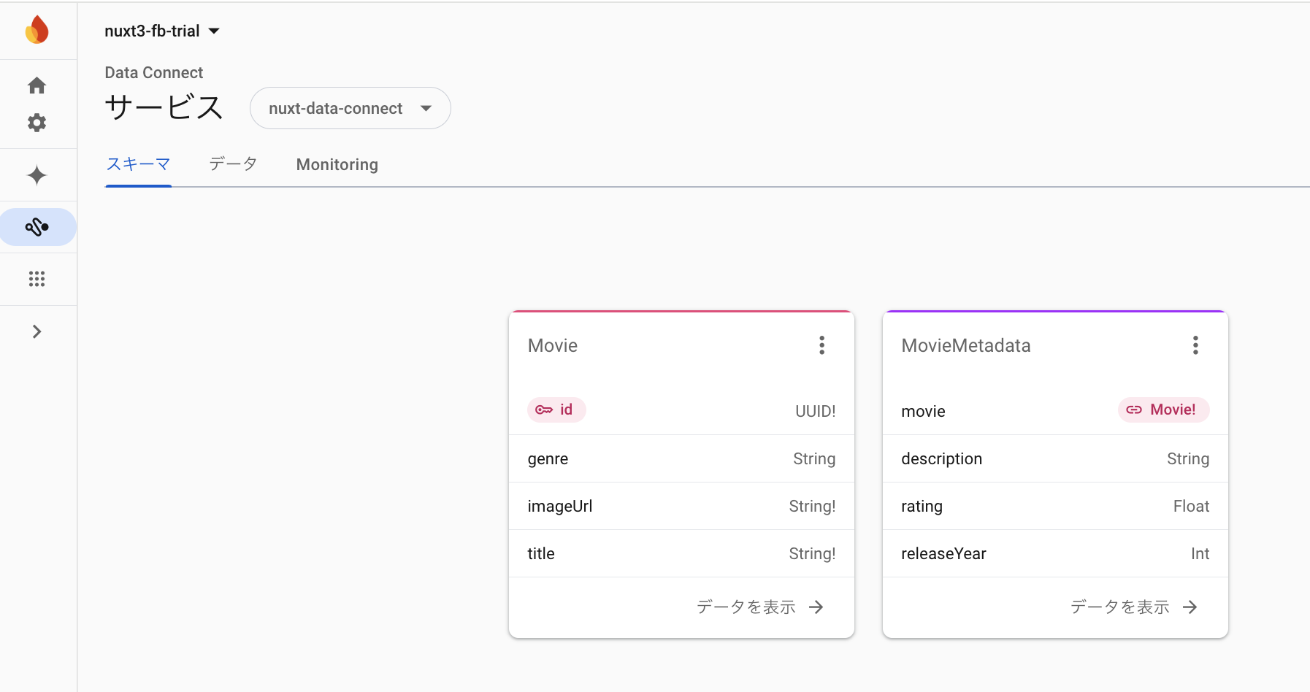Select the Data Connect sidebar icon
The width and height of the screenshot is (1310, 692).
click(37, 227)
